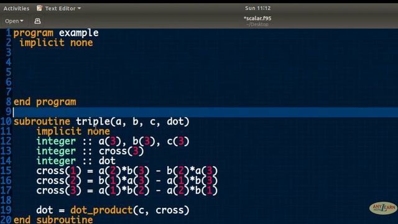Viewport: 398px width, 224px height.
Task: Open the clock showing Sun 11:12
Action: (257, 8)
